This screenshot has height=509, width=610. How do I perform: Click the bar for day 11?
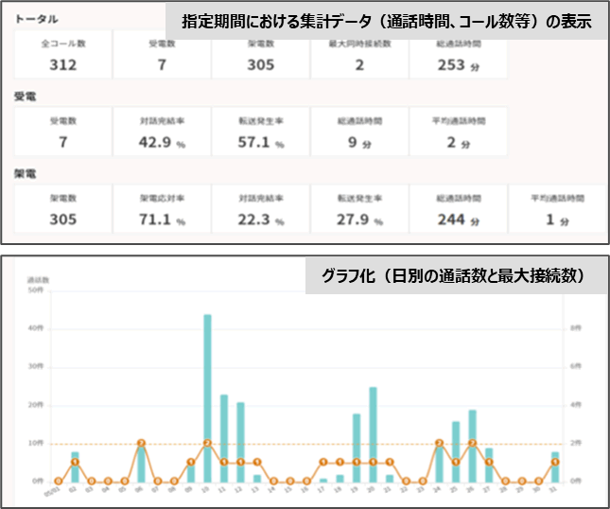(224, 437)
